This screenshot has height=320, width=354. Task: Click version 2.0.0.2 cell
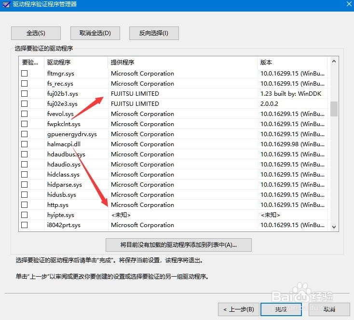(x=269, y=104)
